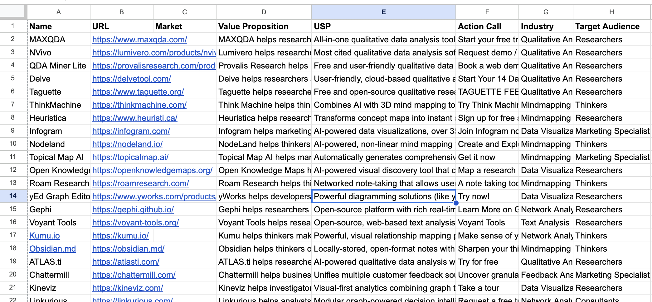Open the thinkmachine.com link
Image resolution: width=652 pixels, height=302 pixels.
coord(139,105)
